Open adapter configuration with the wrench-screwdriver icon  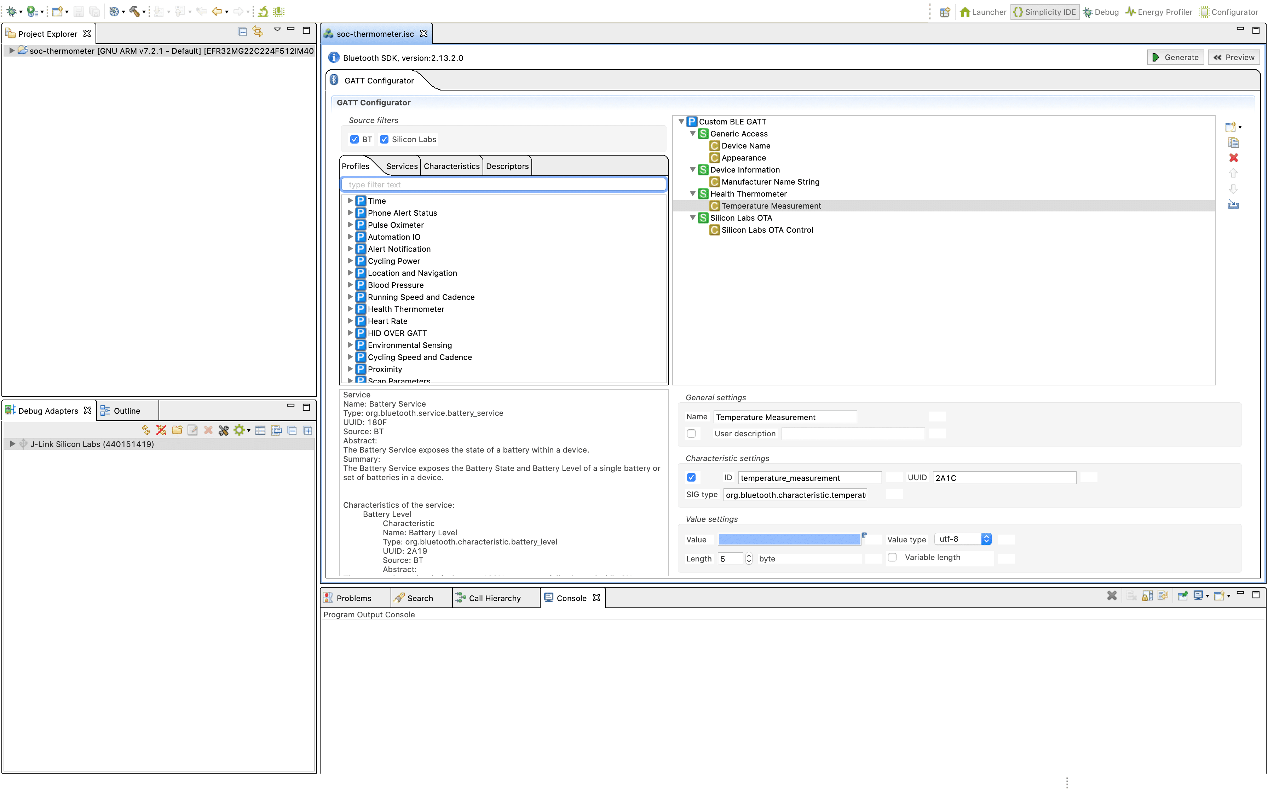point(224,430)
